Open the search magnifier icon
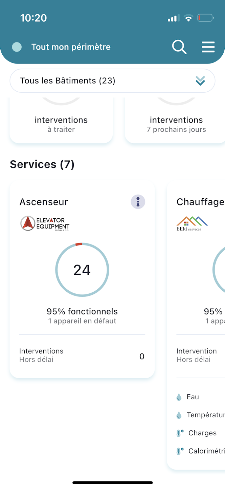The width and height of the screenshot is (225, 489). (179, 47)
